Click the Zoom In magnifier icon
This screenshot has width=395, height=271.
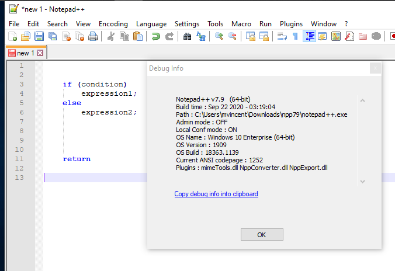219,36
